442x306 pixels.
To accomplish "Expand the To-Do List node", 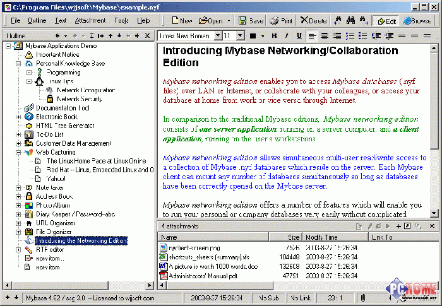I will tap(18, 134).
